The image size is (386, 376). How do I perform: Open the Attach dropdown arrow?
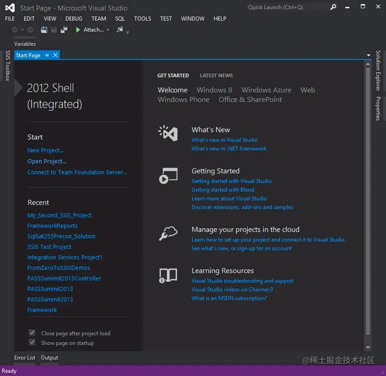(x=108, y=30)
